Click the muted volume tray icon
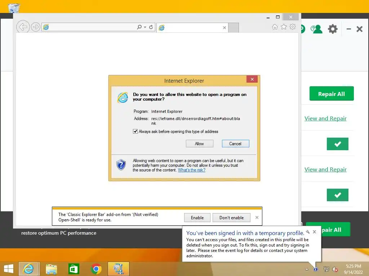 (x=335, y=269)
